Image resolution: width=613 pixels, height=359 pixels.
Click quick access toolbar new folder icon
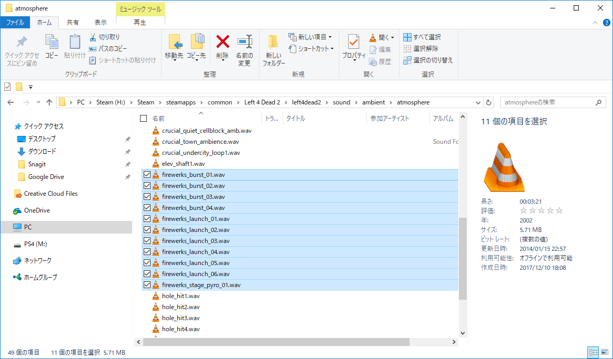click(19, 87)
